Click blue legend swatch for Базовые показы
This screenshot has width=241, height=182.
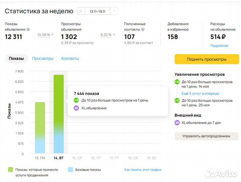[x=70, y=170]
